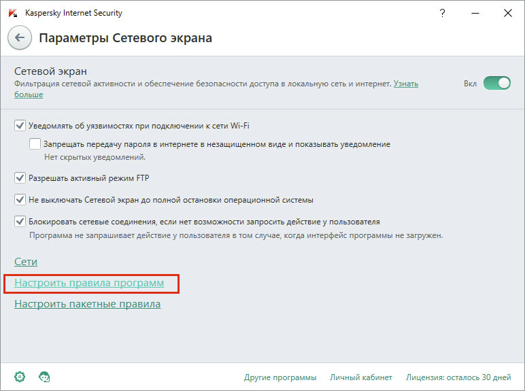Turn off the Сетевой экран toggle switch
The image size is (525, 391).
(x=497, y=83)
